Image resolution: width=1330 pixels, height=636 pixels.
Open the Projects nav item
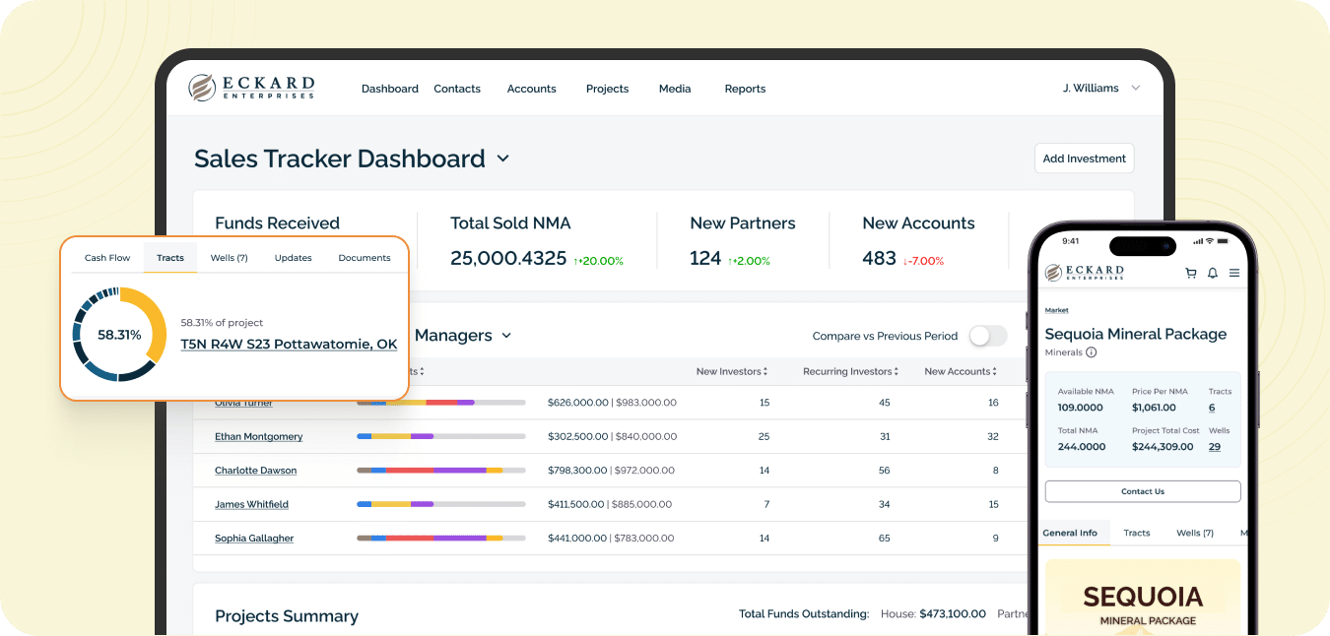click(x=607, y=89)
